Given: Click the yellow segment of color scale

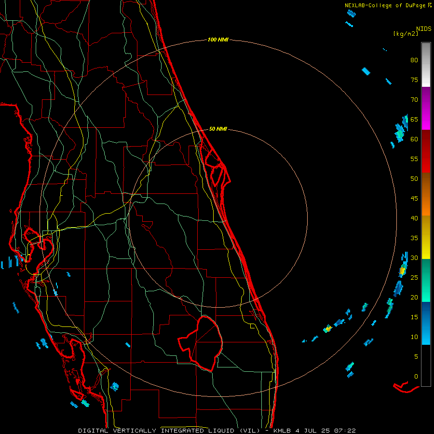Looking at the screenshot, I should pos(426,237).
